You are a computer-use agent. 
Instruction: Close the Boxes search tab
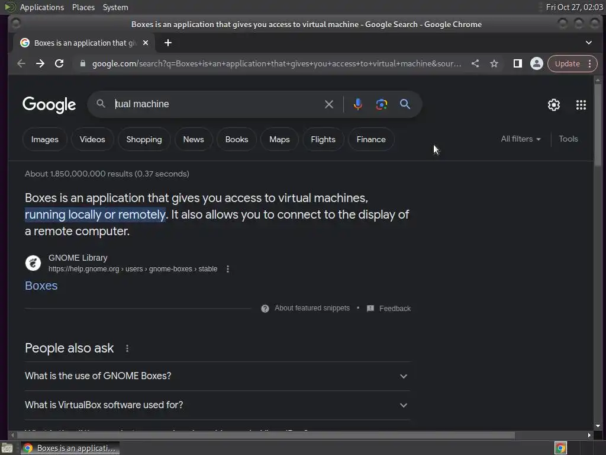[146, 43]
